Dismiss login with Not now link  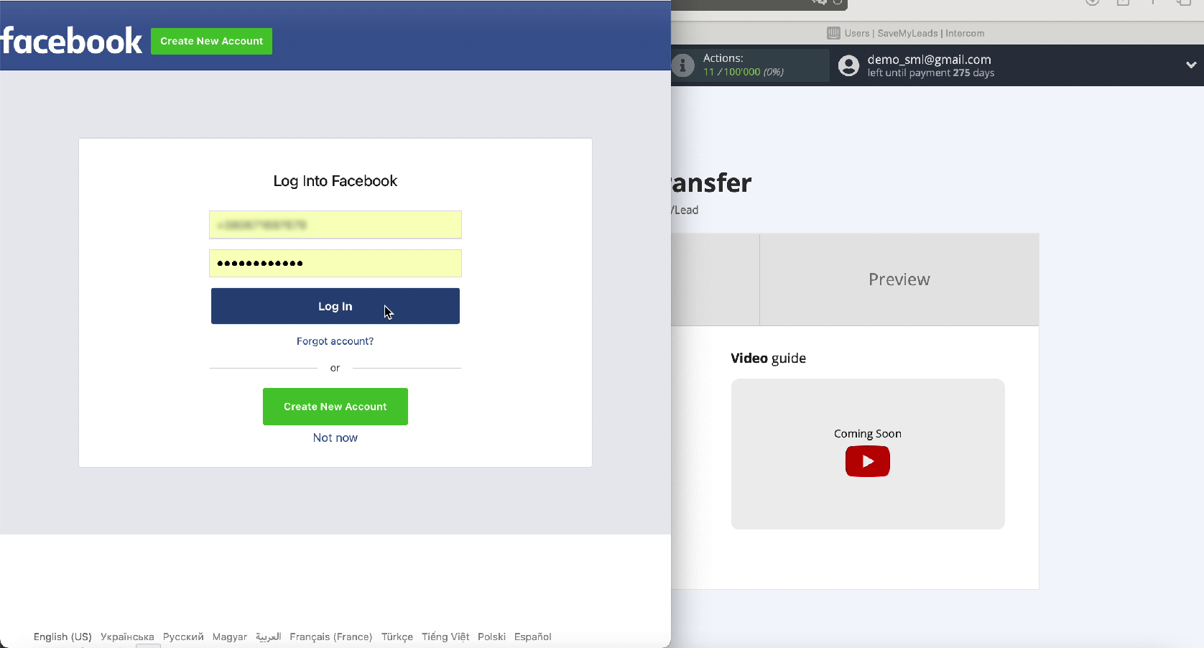pos(335,438)
